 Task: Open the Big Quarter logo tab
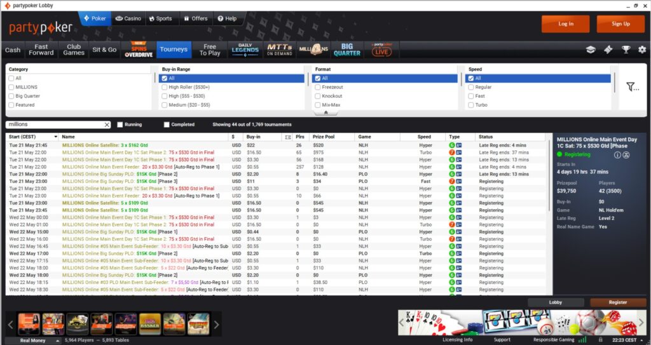(x=347, y=50)
